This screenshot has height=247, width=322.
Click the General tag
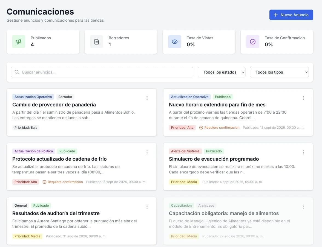click(21, 205)
